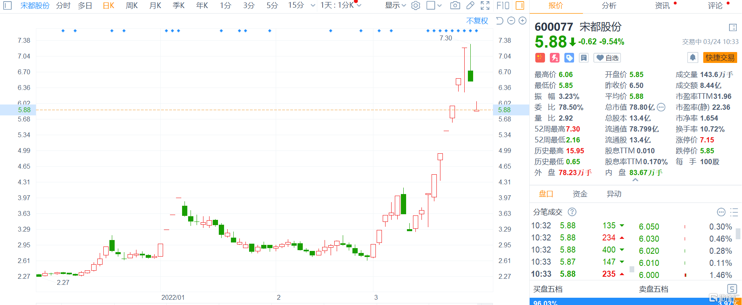Open the F10 company info

[x=503, y=5]
